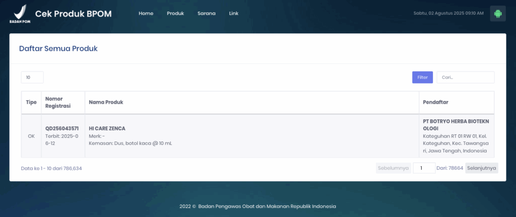Select product name HI CARE ZENCA

coord(107,128)
